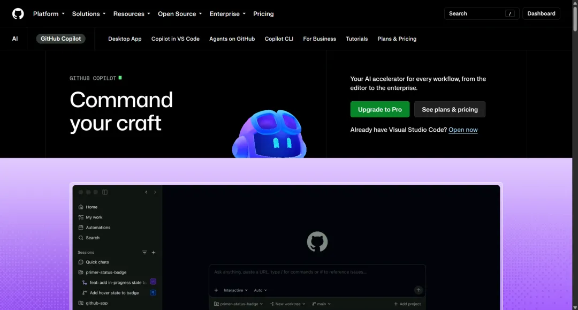Click the Copilot robot mascot
Viewport: 578px width, 310px height.
point(269,134)
